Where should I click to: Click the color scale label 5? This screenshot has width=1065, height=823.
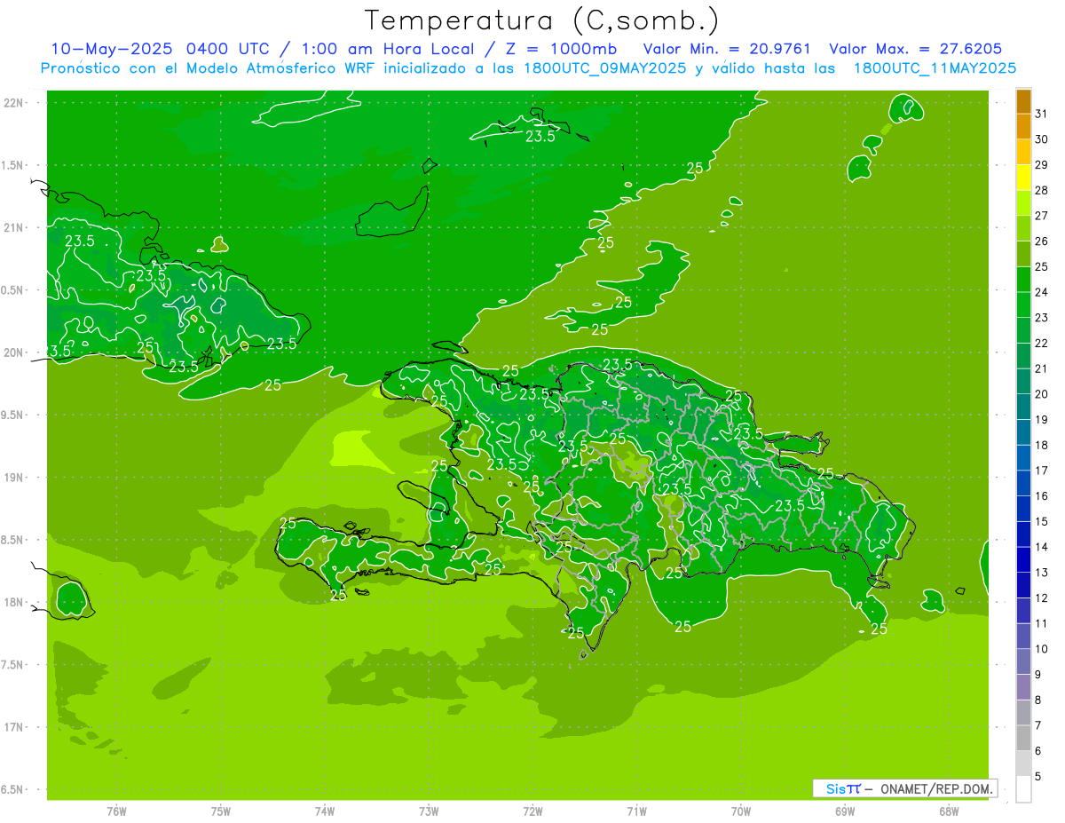click(1038, 776)
